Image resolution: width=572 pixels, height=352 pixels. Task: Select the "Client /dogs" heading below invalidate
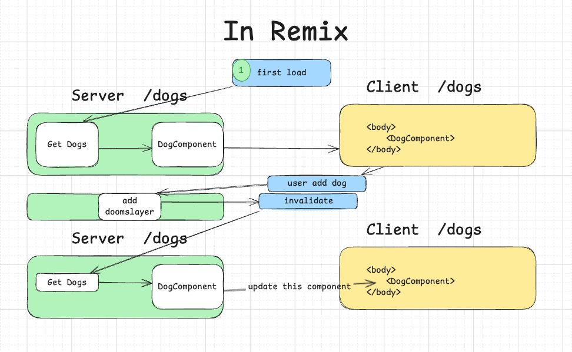424,230
